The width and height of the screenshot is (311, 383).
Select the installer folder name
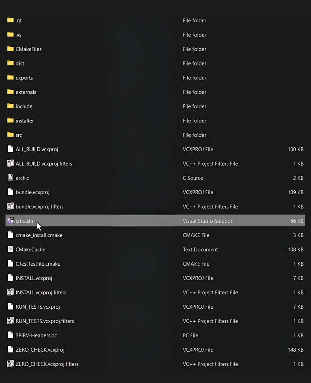pos(25,121)
